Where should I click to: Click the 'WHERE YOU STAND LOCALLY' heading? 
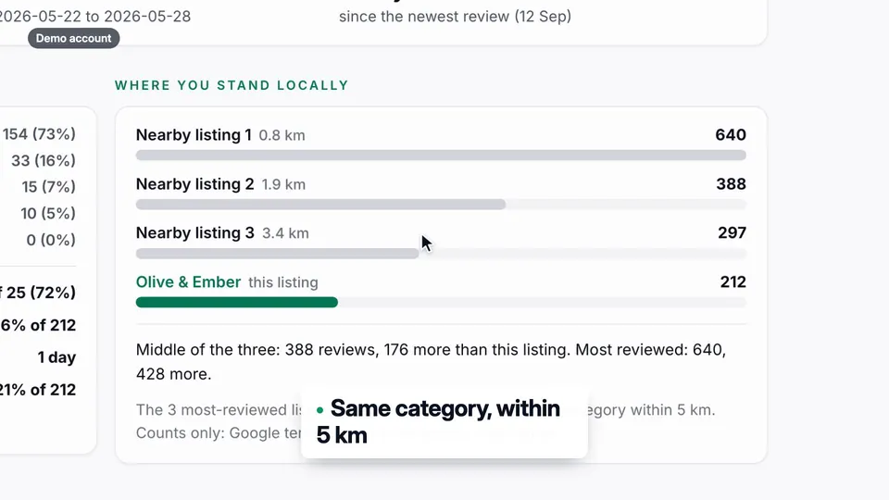(x=232, y=85)
